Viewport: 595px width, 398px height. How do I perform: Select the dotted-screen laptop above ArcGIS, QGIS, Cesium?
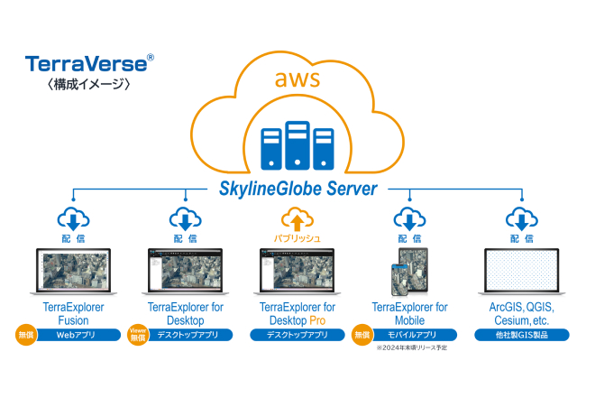coord(521,272)
